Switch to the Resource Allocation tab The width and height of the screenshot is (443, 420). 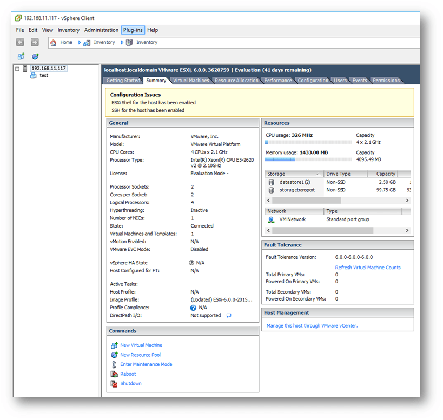point(236,81)
